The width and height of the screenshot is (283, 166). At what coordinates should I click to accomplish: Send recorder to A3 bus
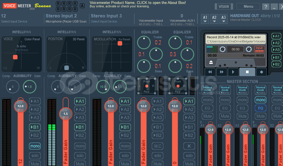(x=276, y=50)
